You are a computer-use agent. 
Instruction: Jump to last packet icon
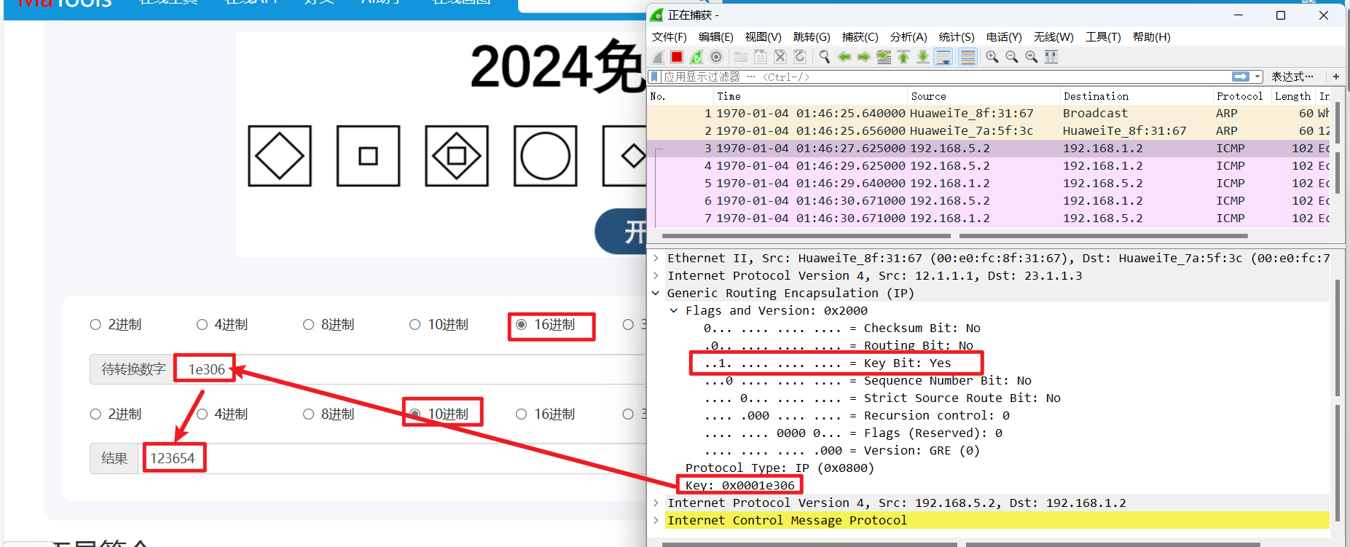click(923, 57)
